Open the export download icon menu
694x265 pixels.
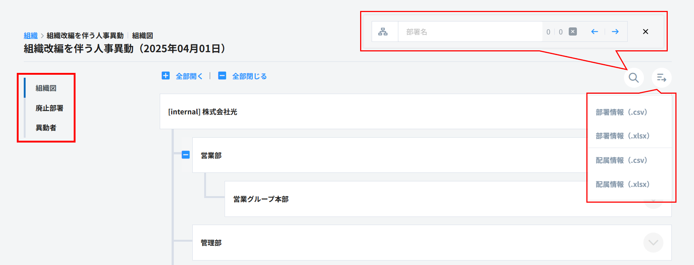[661, 78]
